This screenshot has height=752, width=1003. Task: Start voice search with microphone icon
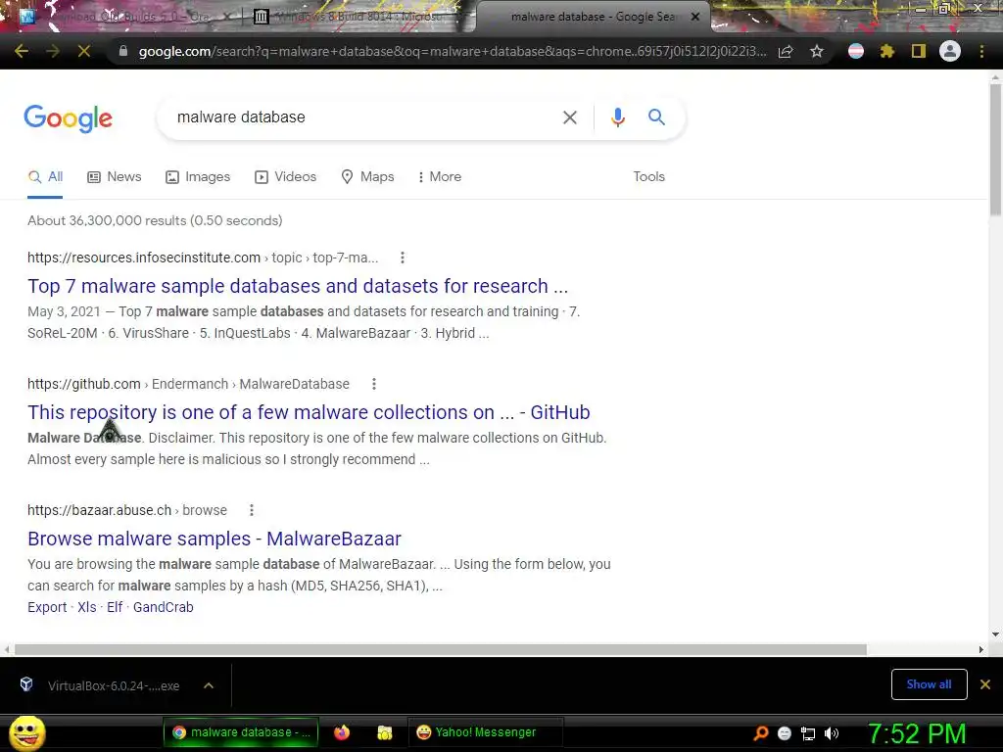pyautogui.click(x=618, y=117)
